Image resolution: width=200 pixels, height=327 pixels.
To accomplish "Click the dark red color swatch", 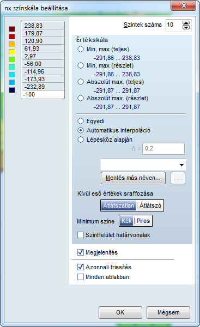I will click(12, 29).
